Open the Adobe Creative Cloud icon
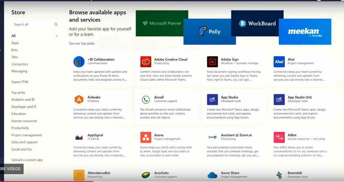 [146, 62]
